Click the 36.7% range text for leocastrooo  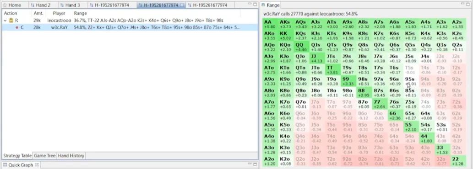coord(149,21)
